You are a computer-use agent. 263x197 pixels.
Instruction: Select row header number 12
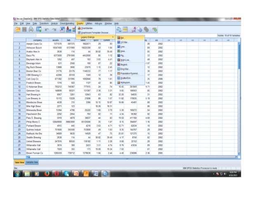click(19, 87)
